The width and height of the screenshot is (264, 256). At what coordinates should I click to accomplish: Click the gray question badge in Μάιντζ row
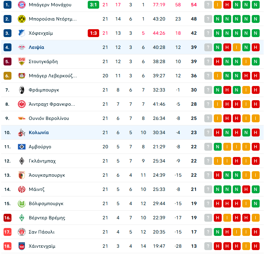[x=208, y=189]
